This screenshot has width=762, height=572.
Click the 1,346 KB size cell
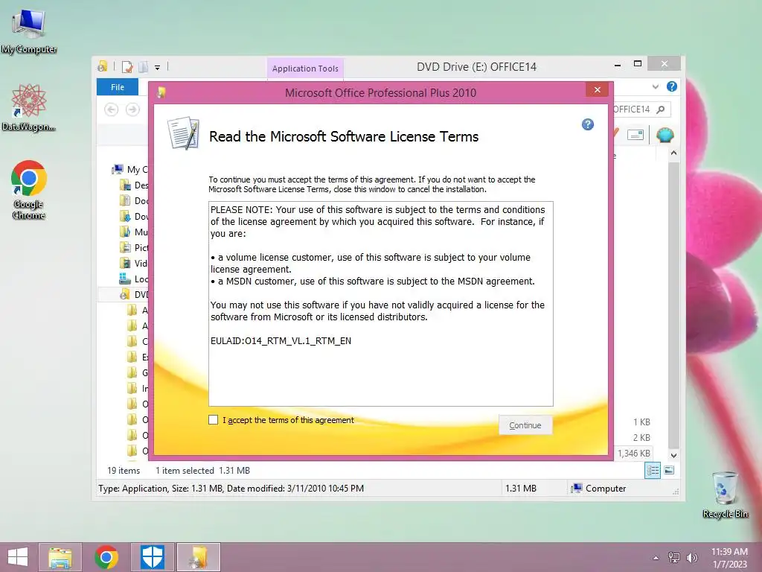tap(634, 454)
